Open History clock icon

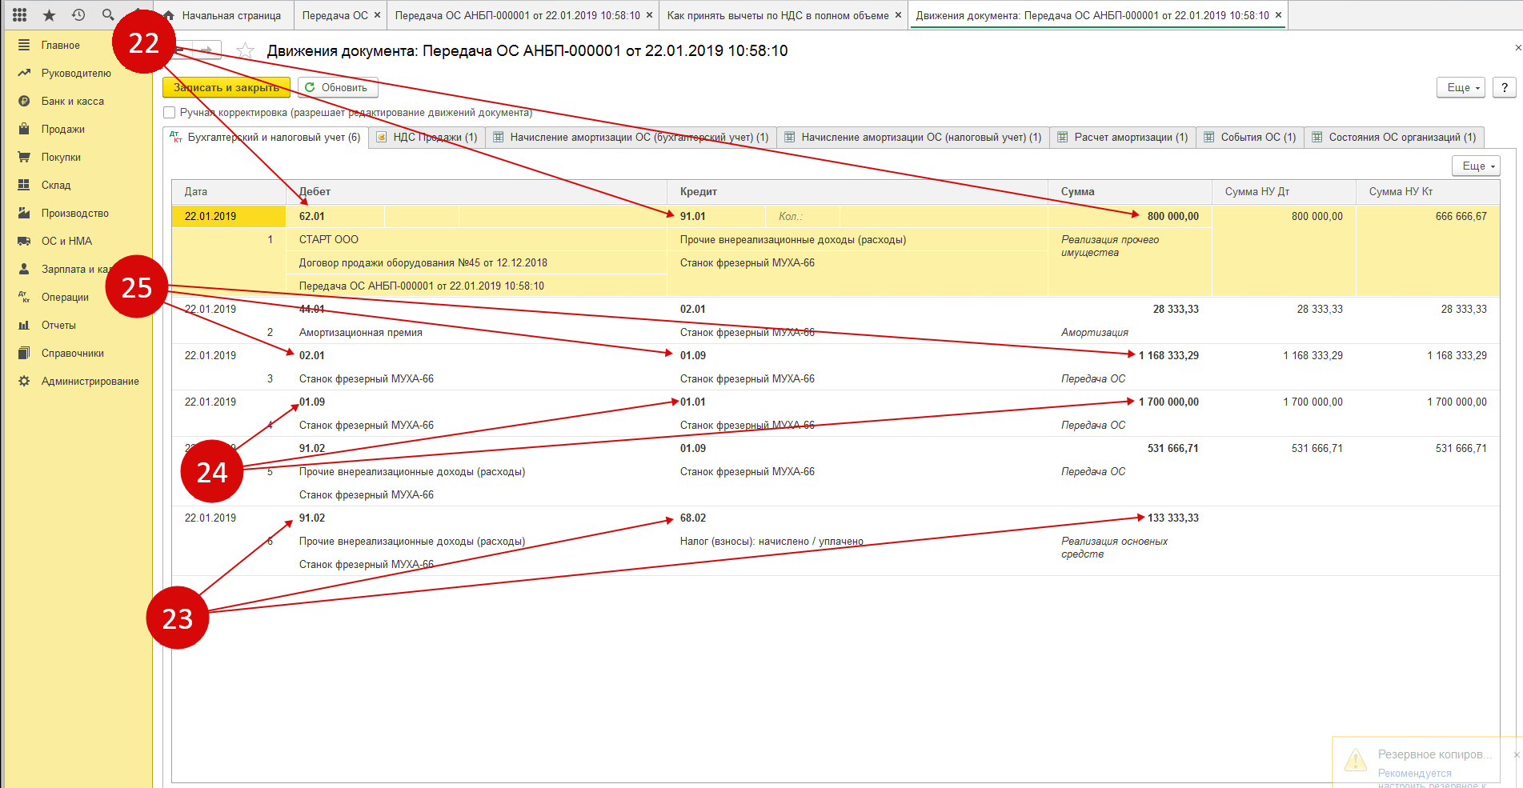pyautogui.click(x=78, y=15)
